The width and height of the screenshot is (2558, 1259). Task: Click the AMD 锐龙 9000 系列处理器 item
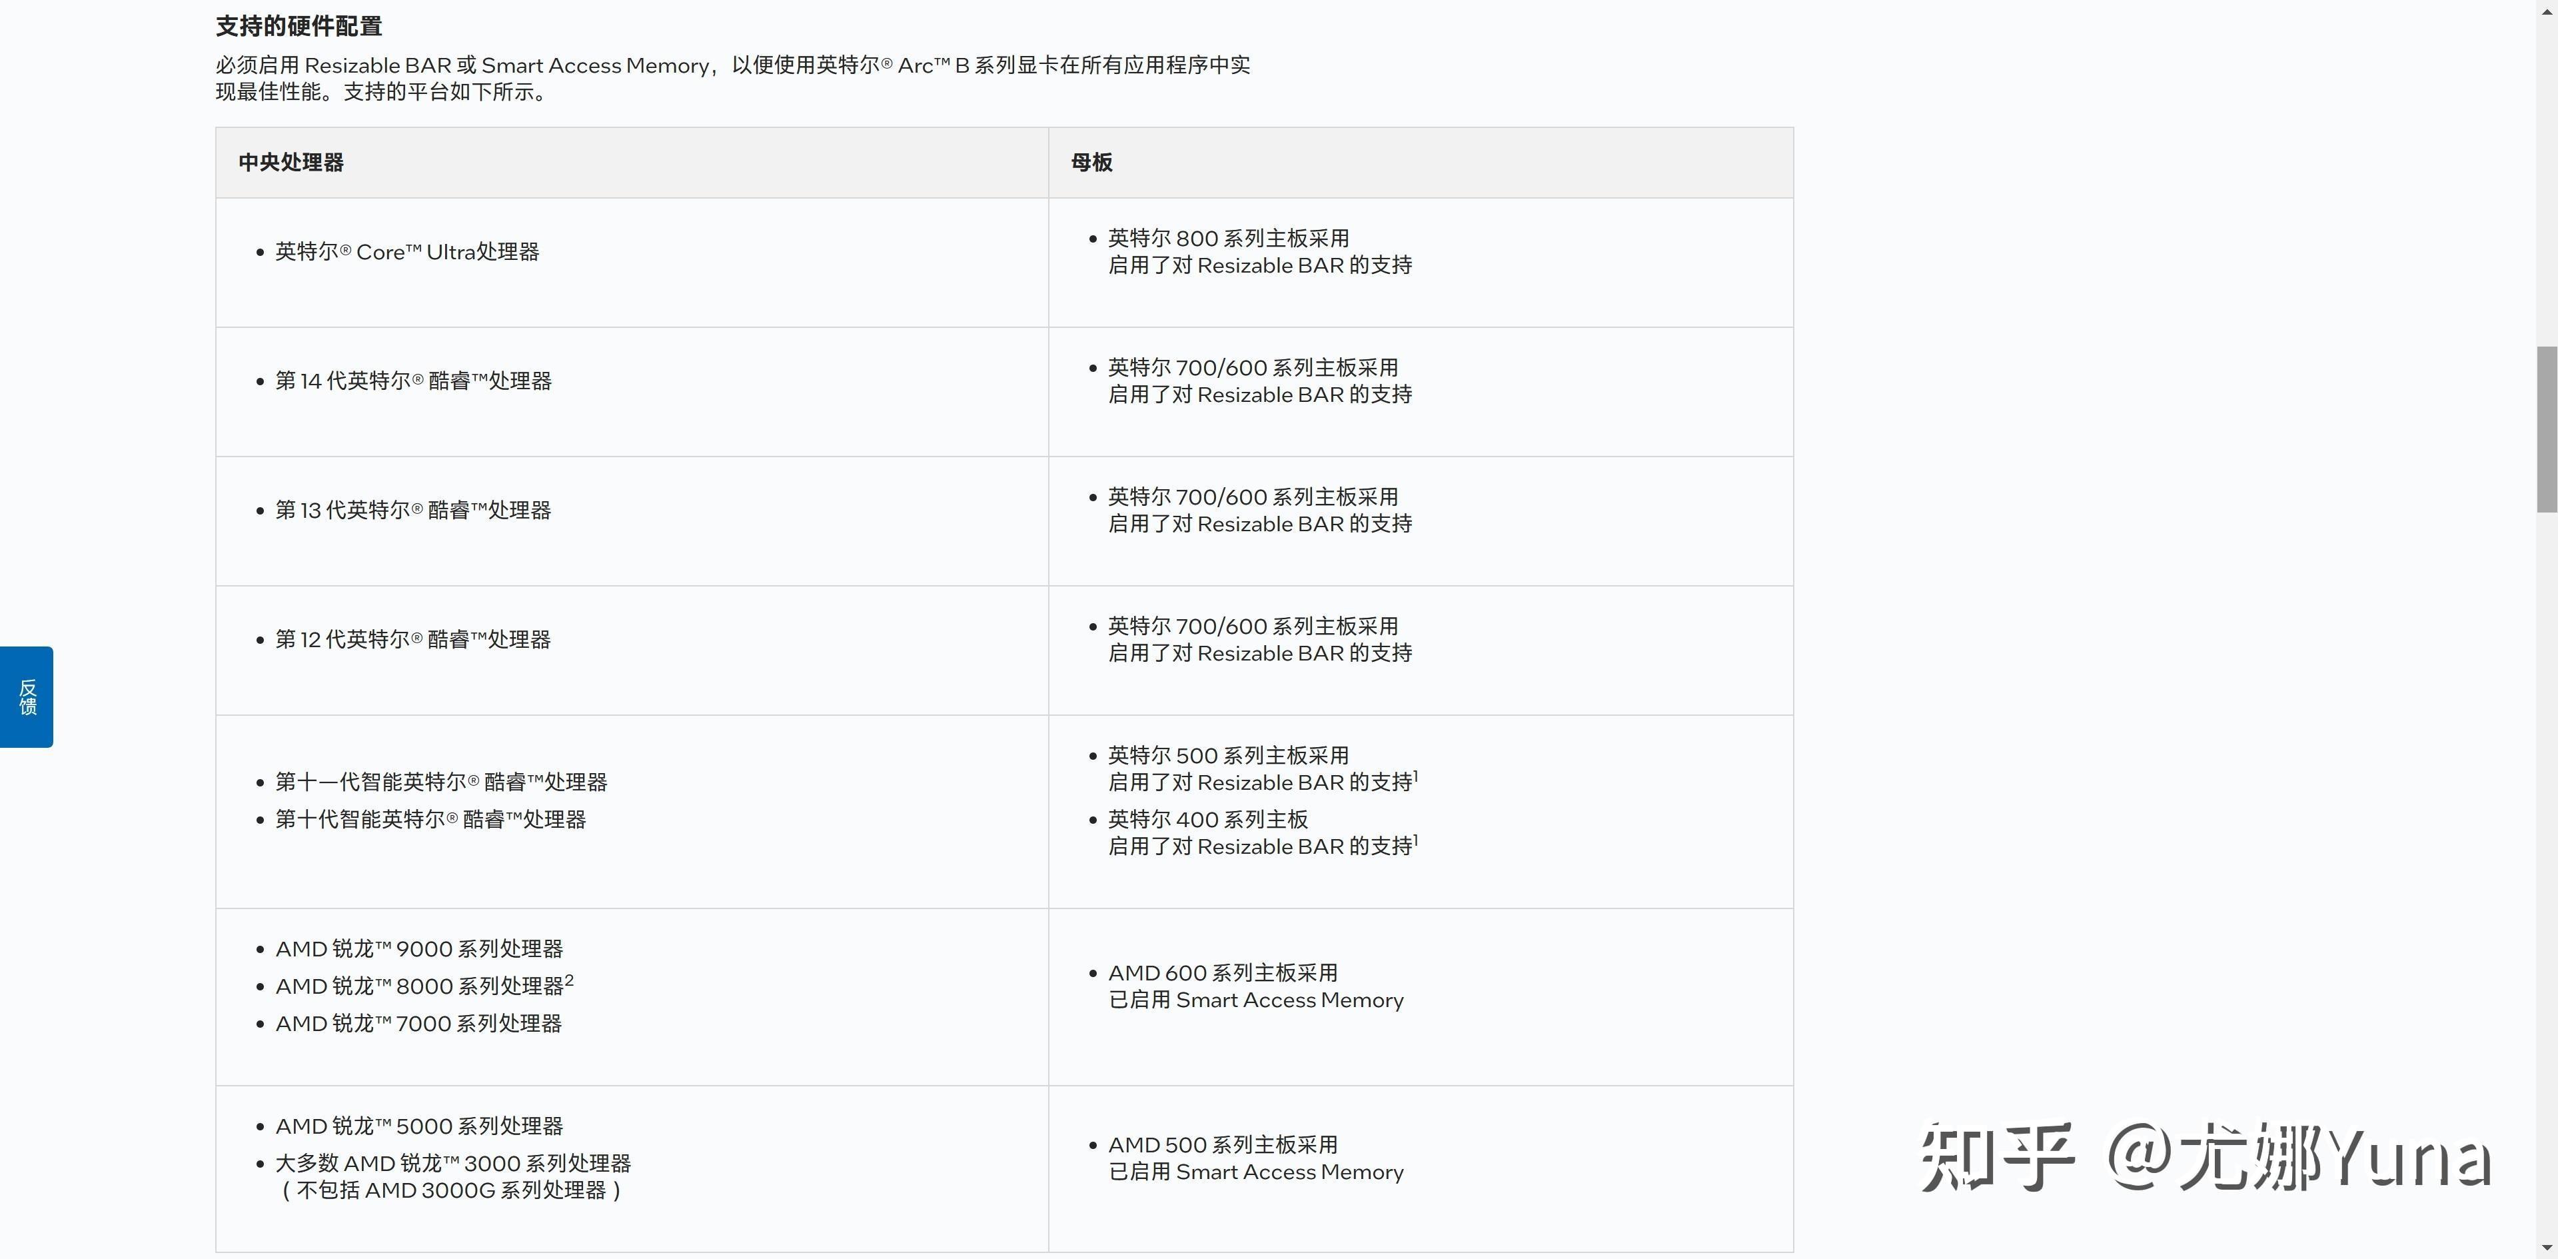click(419, 949)
